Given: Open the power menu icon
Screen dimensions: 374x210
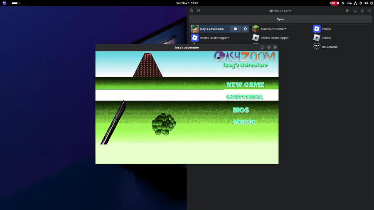Looking at the screenshot, I should pos(372,3).
